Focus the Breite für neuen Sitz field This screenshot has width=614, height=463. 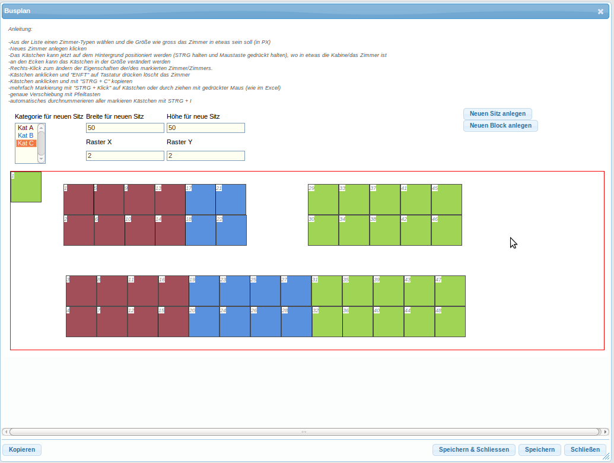point(125,128)
